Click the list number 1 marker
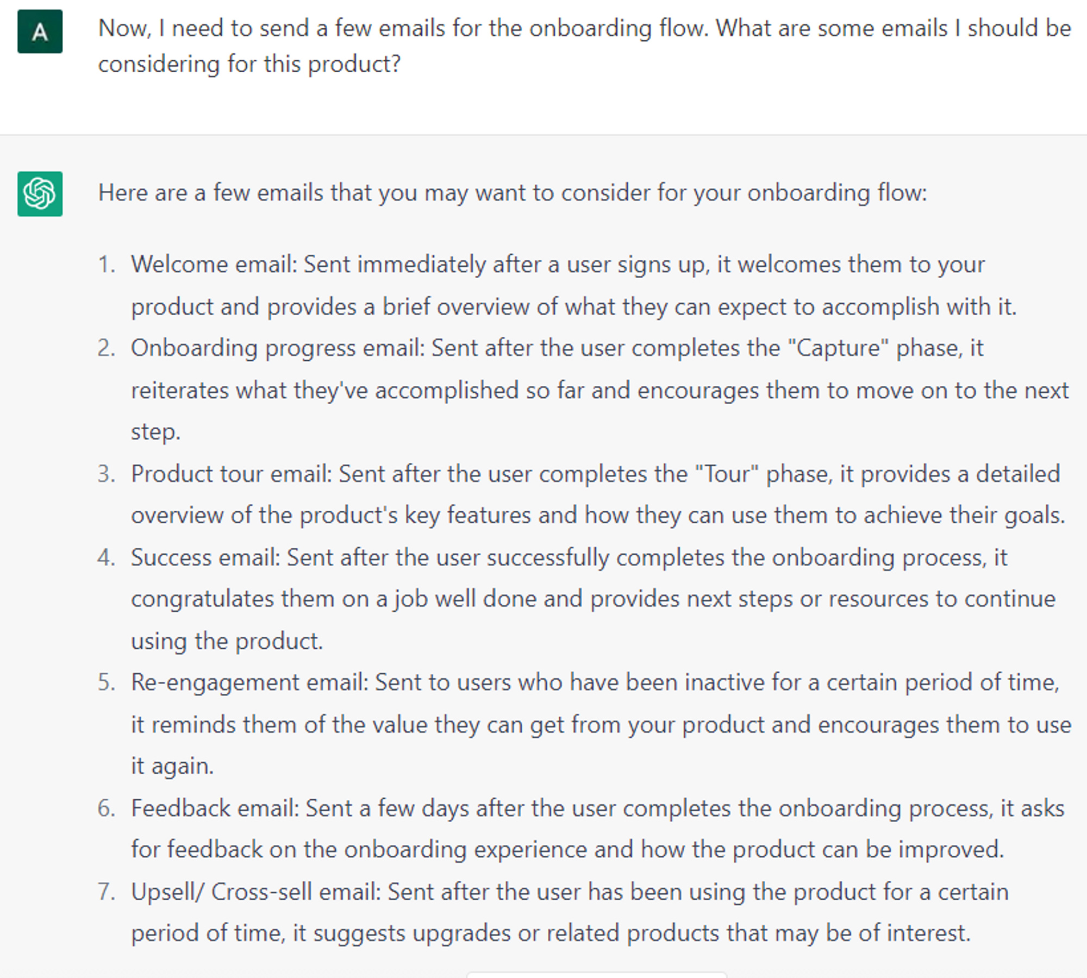Screen dimensions: 1087x978 pos(107,265)
